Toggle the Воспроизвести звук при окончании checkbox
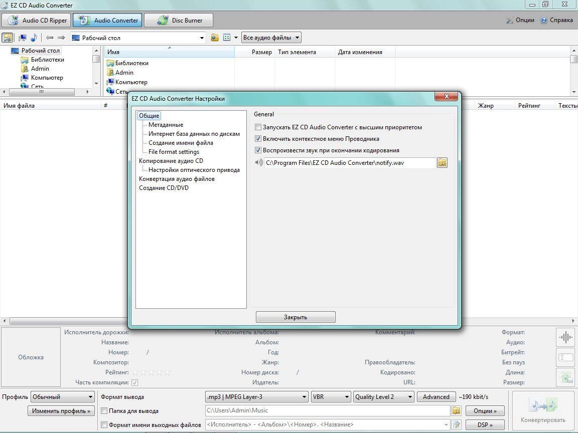Viewport: 578px width, 433px height. pos(258,150)
